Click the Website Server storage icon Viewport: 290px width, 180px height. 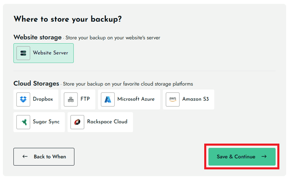click(x=23, y=53)
